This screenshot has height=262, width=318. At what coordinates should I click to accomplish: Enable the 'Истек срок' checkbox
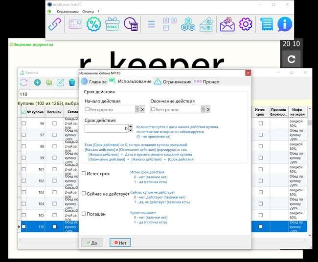click(84, 173)
